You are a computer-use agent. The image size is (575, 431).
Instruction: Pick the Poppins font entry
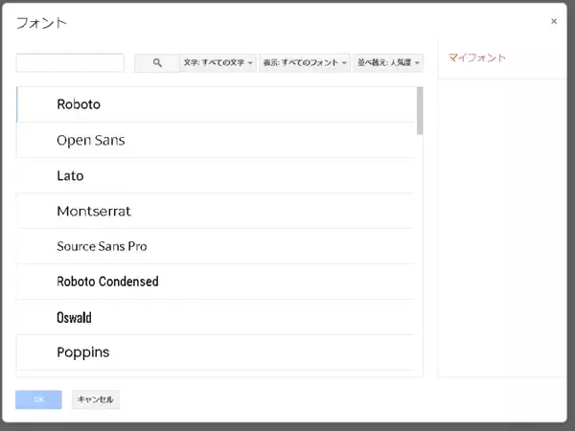pyautogui.click(x=83, y=352)
